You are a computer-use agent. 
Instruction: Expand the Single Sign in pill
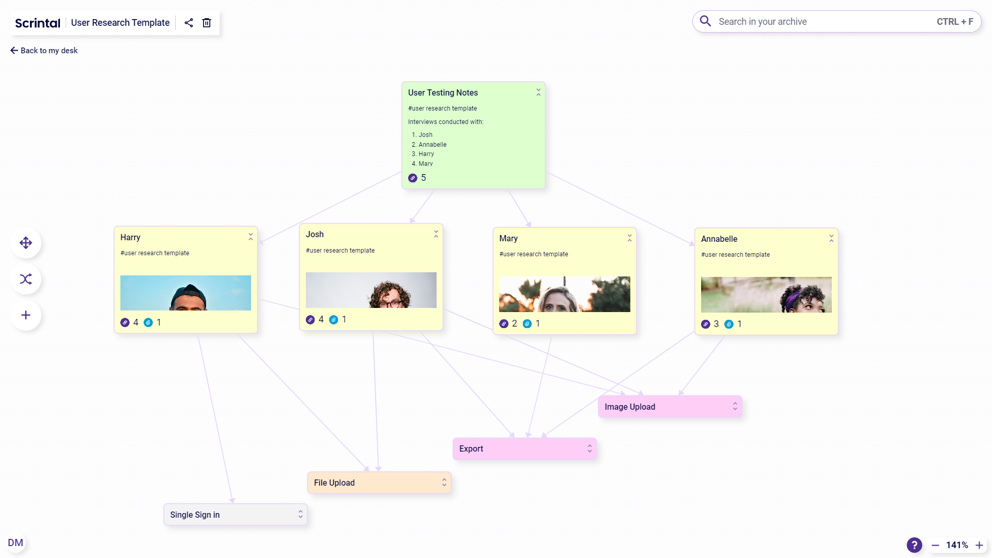(300, 514)
